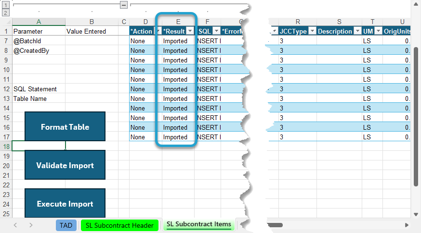Click horizontal scrollbar right arrow
Viewport: 421px width, 233px height.
[x=407, y=225]
